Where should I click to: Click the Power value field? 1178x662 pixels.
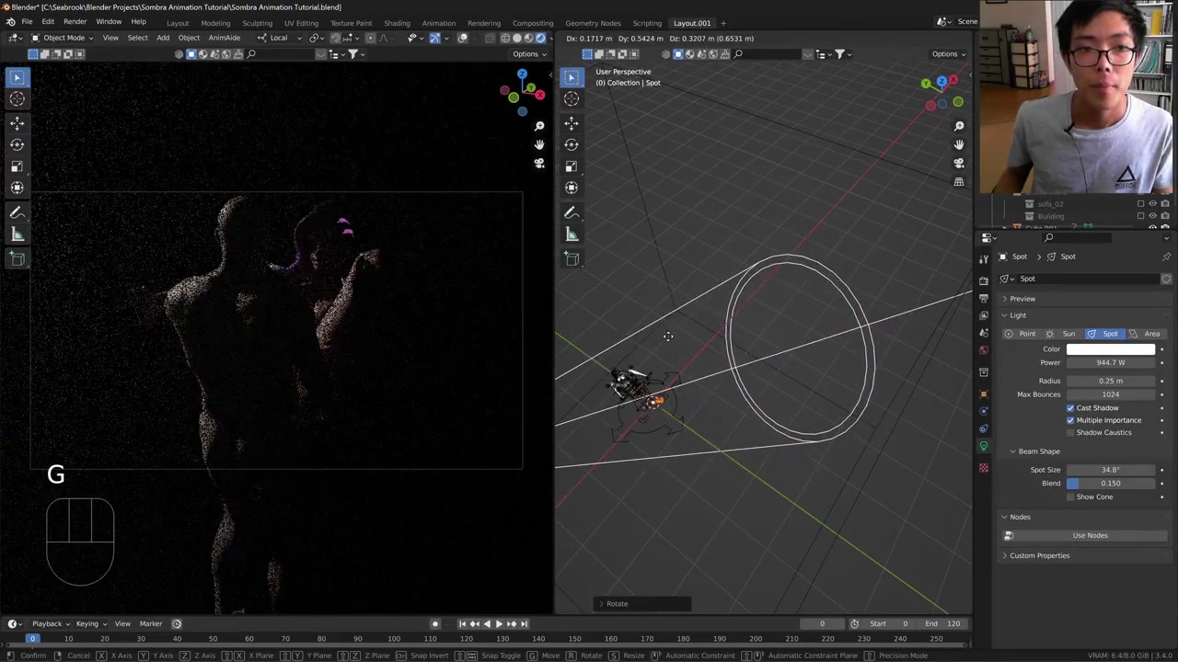click(x=1111, y=362)
